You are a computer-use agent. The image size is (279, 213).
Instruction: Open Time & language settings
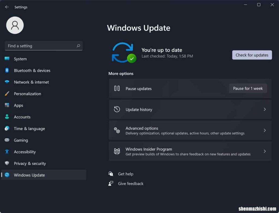[x=44, y=129]
